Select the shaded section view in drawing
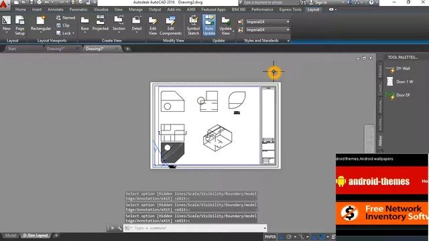Screen dimensions: 429x241 pyautogui.click(x=172, y=153)
